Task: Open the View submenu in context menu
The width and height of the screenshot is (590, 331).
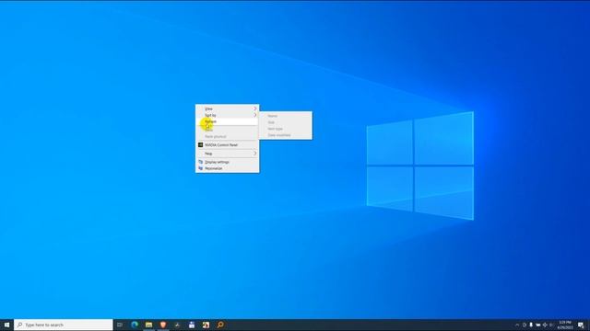Action: coord(228,108)
